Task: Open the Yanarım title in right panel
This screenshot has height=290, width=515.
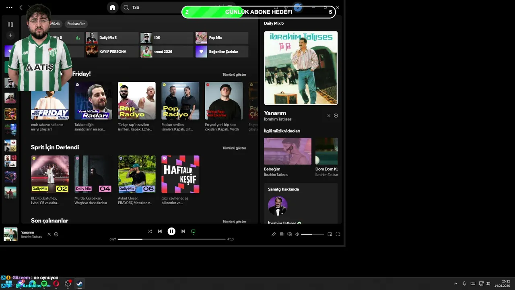Action: 275,113
